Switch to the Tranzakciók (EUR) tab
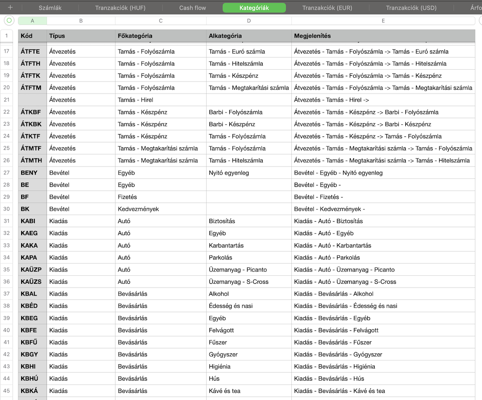Screen dimensions: 482x400 coord(327,8)
